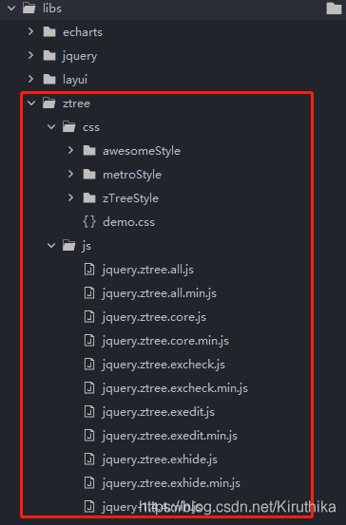Click the open css folder icon
This screenshot has width=346, height=525.
[x=69, y=127]
